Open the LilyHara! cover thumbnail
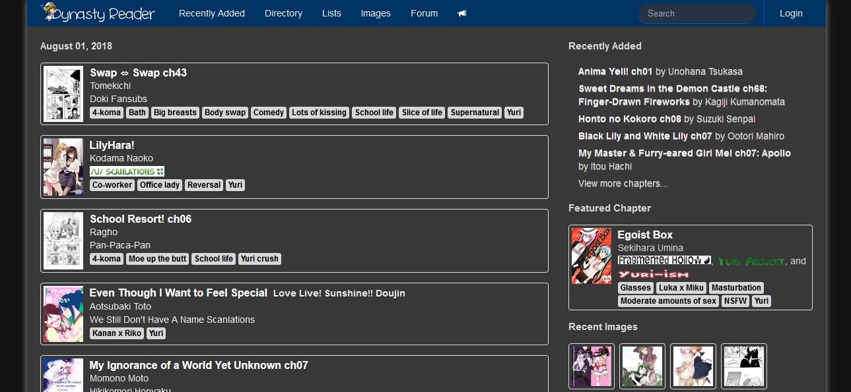Viewport: 851px width, 392px height. point(63,167)
